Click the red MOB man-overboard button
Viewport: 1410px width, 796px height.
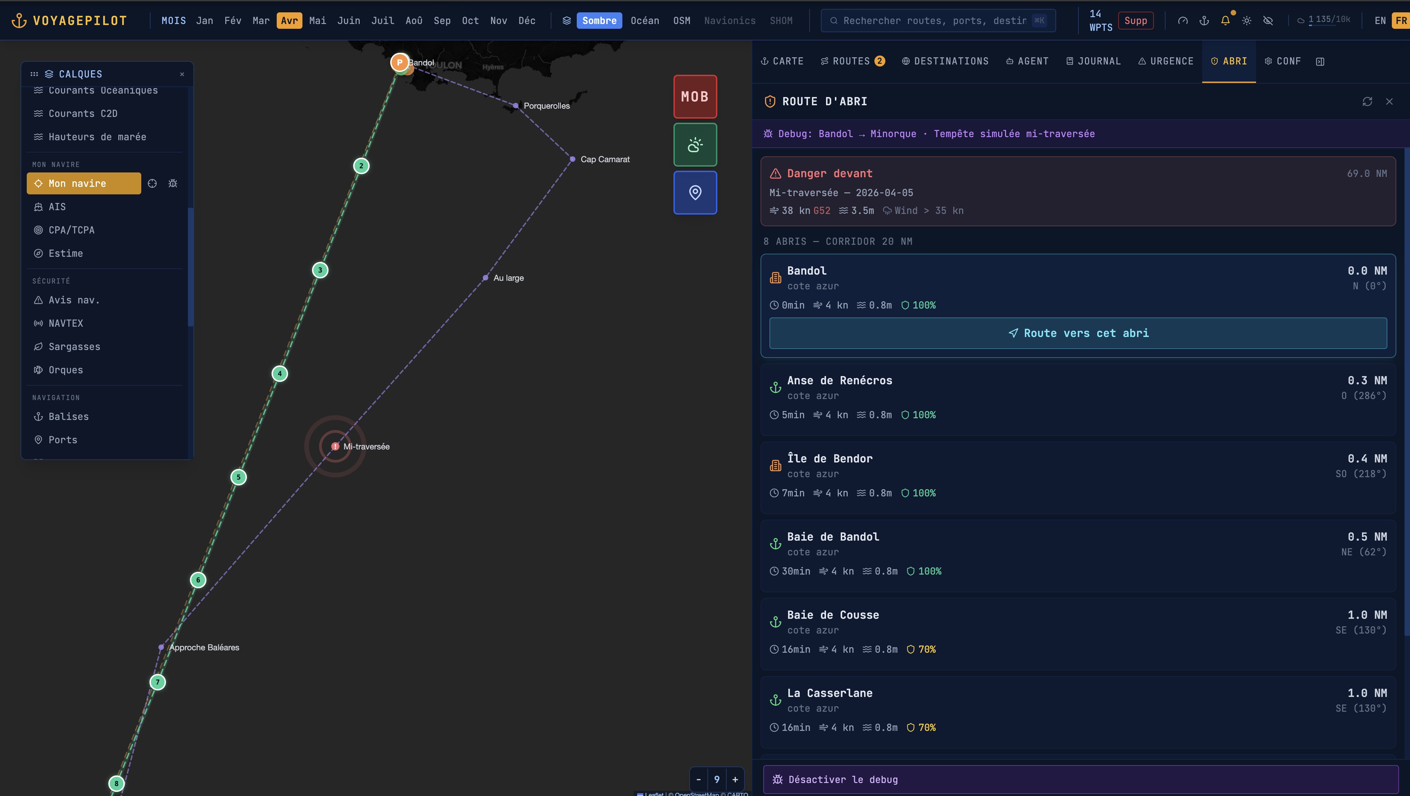tap(695, 96)
